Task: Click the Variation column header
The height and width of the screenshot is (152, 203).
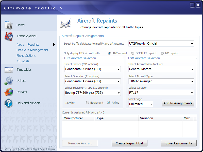Action: pos(160,118)
